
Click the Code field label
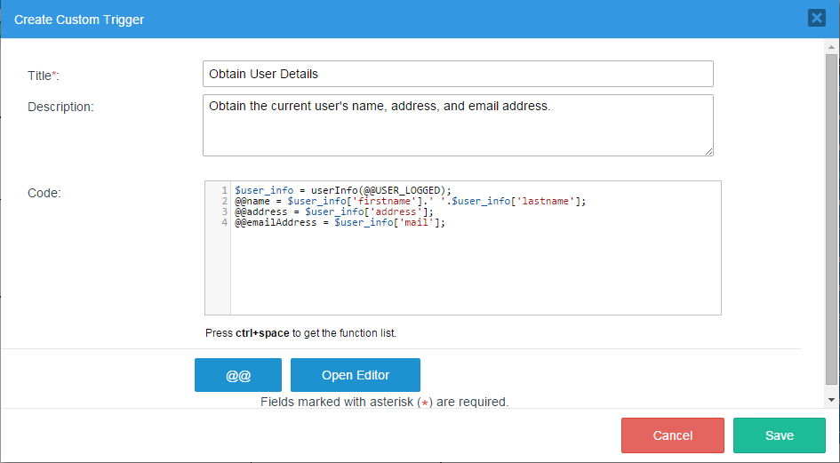pos(44,193)
